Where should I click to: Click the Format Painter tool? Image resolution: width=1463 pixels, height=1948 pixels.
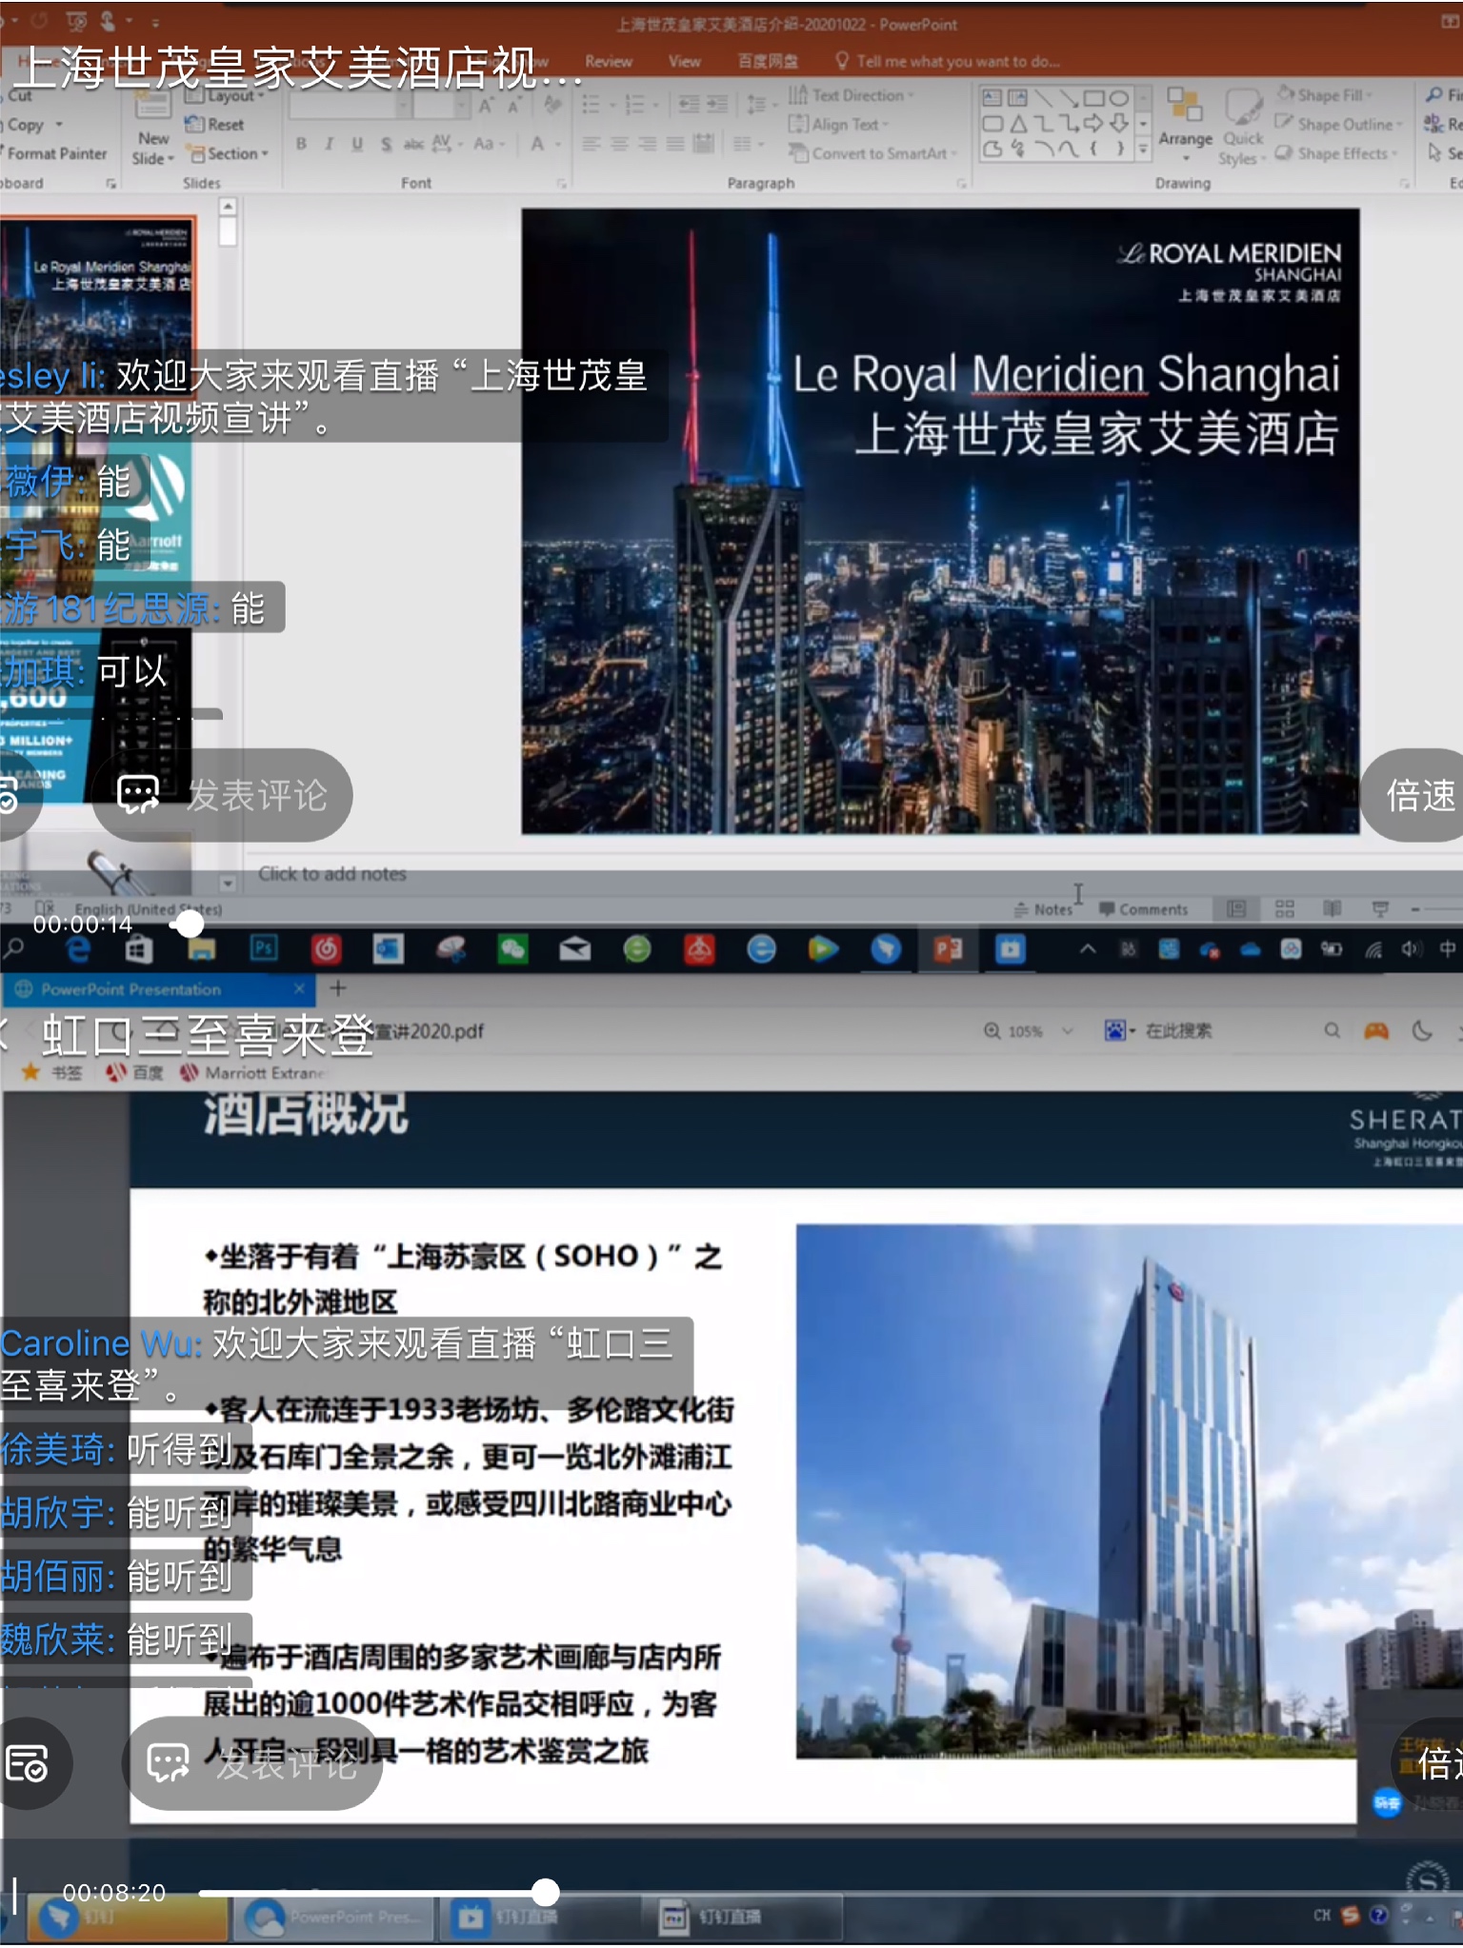[x=56, y=153]
